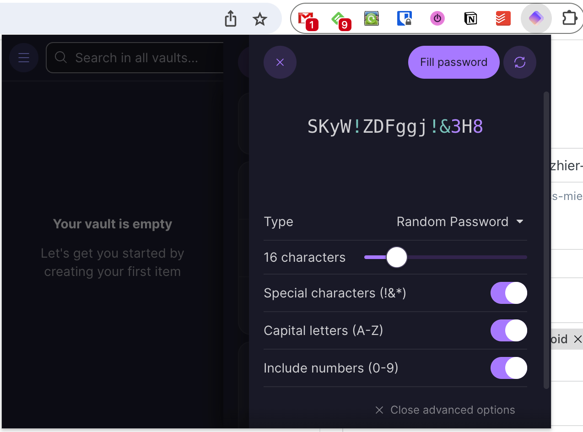Open the Gmail extension icon
This screenshot has width=583, height=432.
tap(307, 19)
